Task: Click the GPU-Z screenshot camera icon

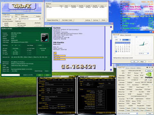Action: click(x=147, y=67)
